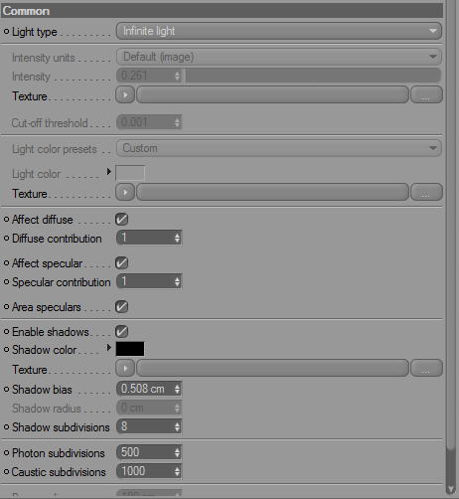Toggle the Area speculars checkbox

(121, 307)
